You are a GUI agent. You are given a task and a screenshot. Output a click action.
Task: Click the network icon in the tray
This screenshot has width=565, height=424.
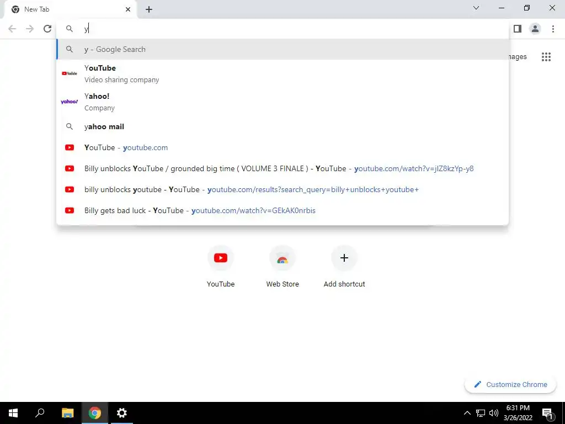[x=481, y=413]
